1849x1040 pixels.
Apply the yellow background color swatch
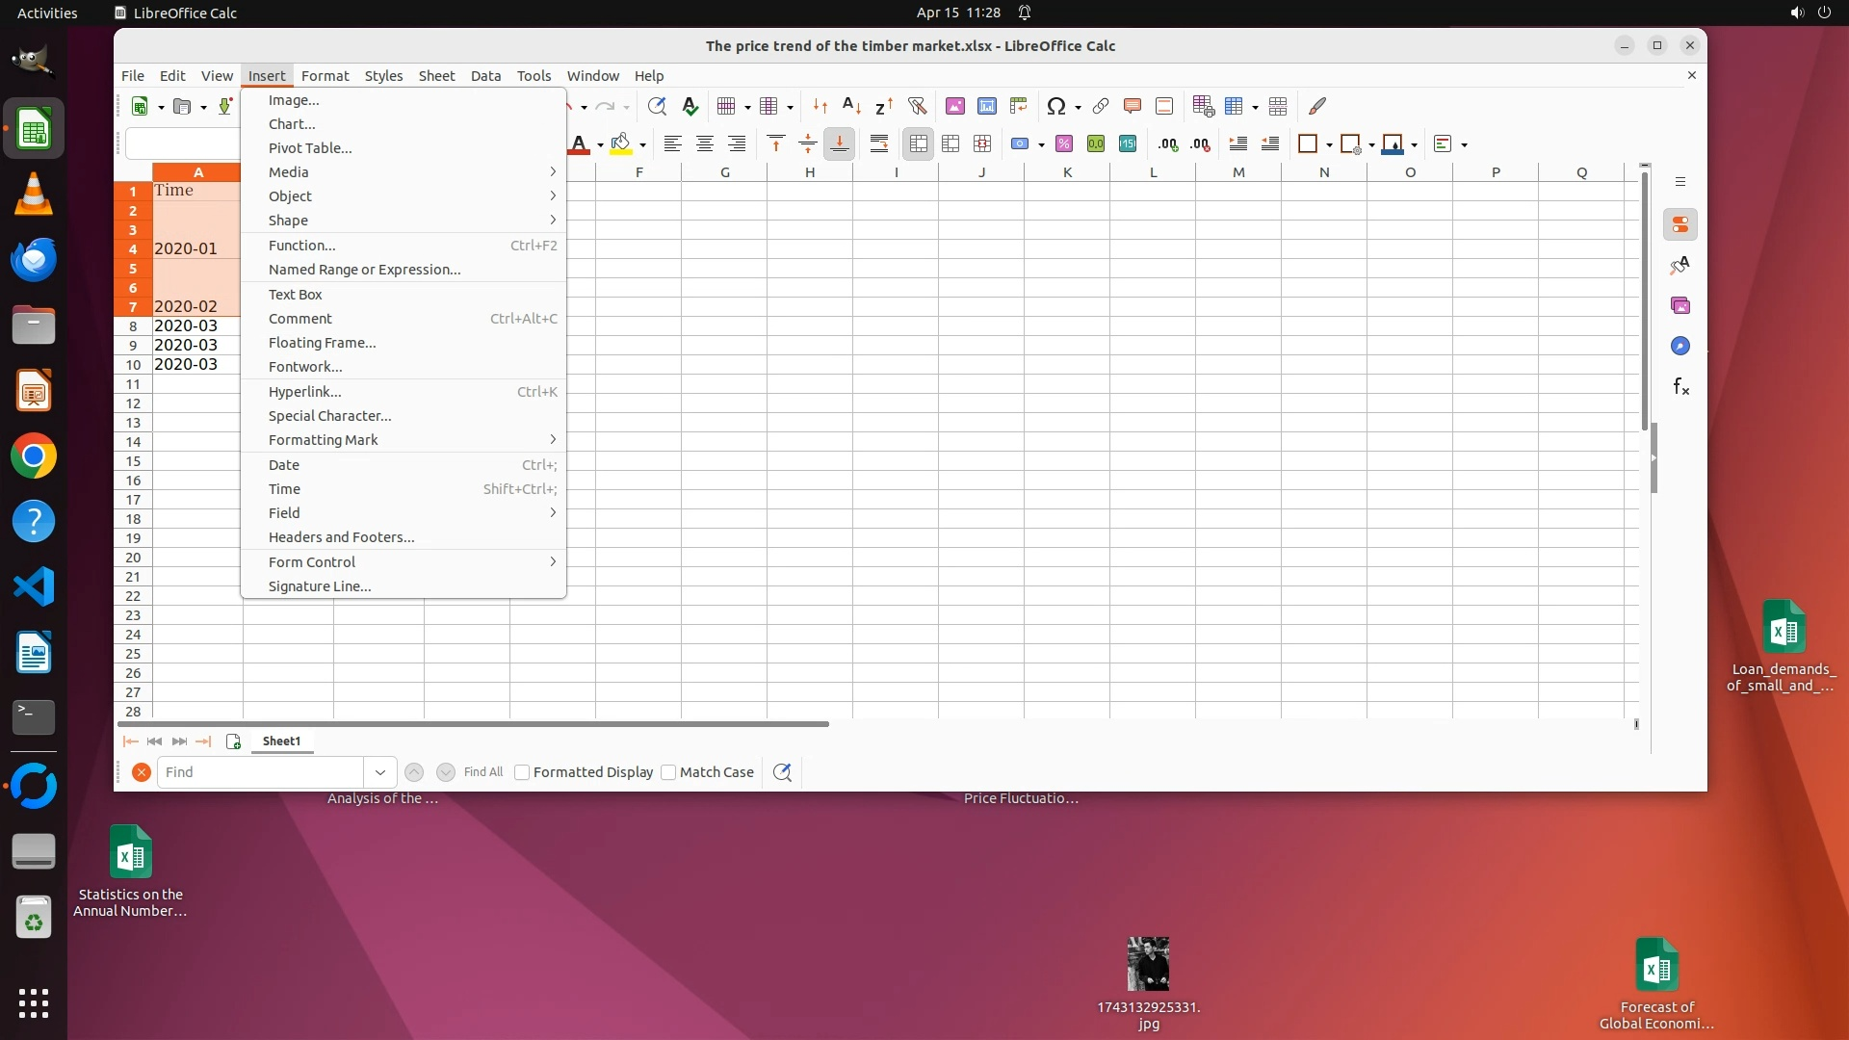(x=621, y=144)
